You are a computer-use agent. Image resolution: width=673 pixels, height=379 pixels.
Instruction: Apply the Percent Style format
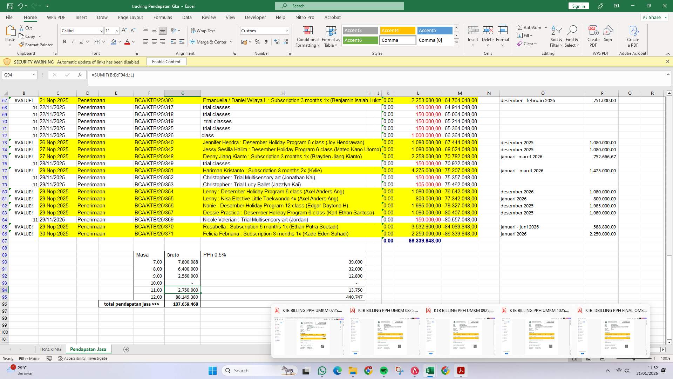pos(258,42)
